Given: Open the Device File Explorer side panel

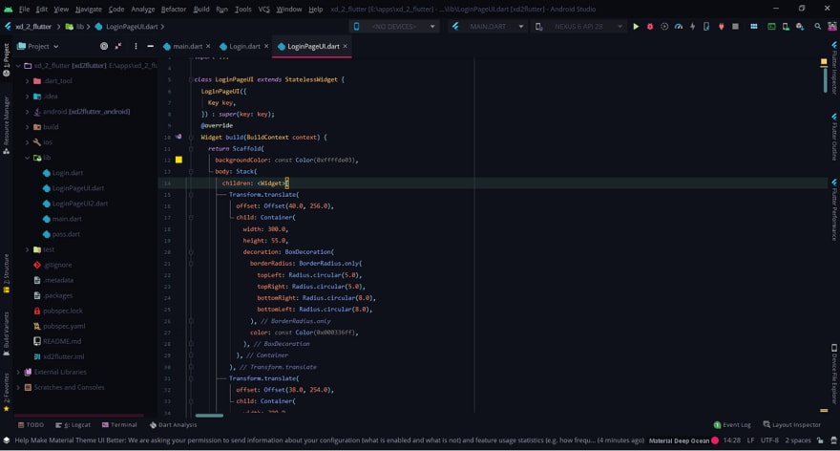Looking at the screenshot, I should pyautogui.click(x=834, y=374).
